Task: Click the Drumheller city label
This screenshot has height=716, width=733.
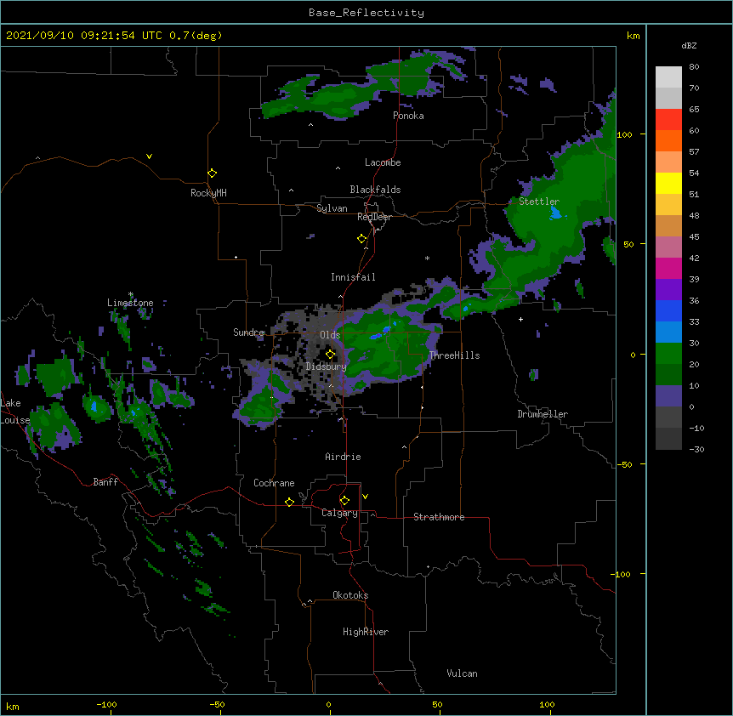Action: tap(543, 414)
